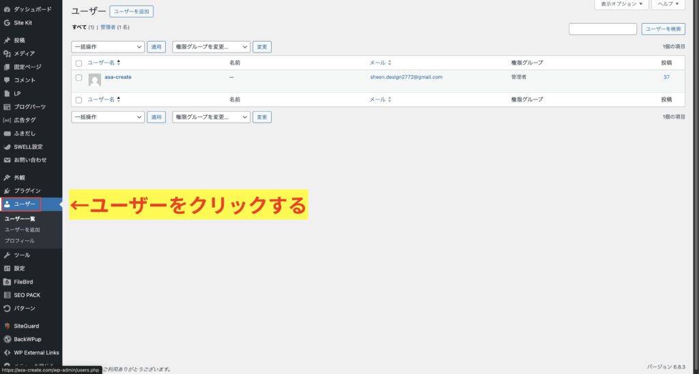Screen dimensions: 699x374
Task: Click the Media library icon
Action: [7, 53]
